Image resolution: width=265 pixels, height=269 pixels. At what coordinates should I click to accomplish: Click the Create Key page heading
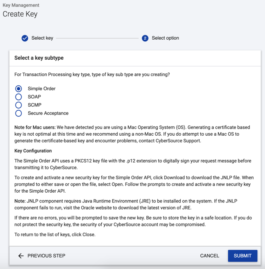[20, 14]
